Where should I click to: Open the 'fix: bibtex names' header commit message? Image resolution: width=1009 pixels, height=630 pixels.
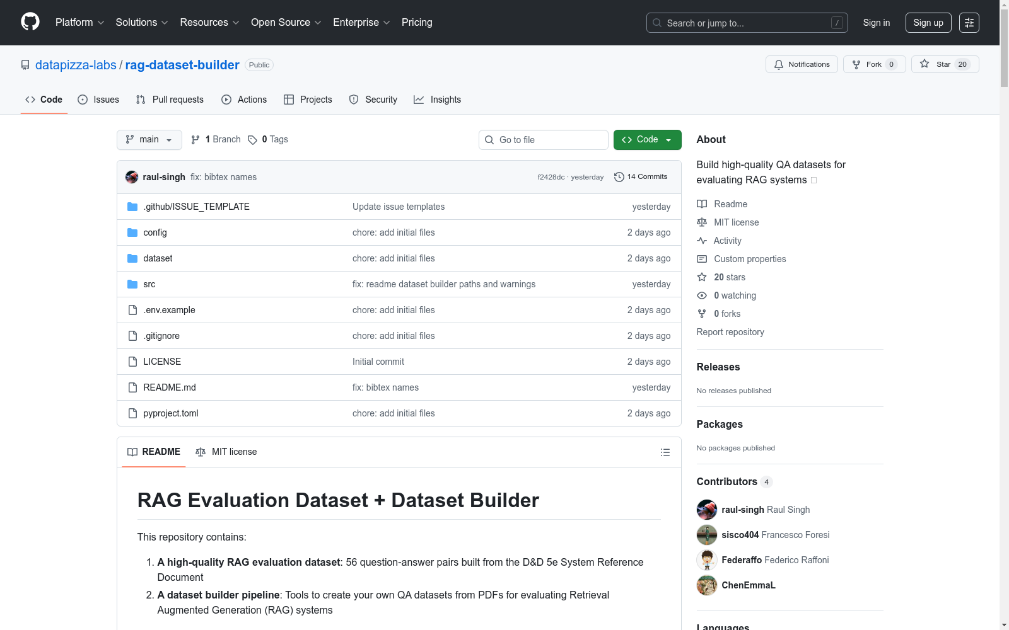pyautogui.click(x=223, y=177)
